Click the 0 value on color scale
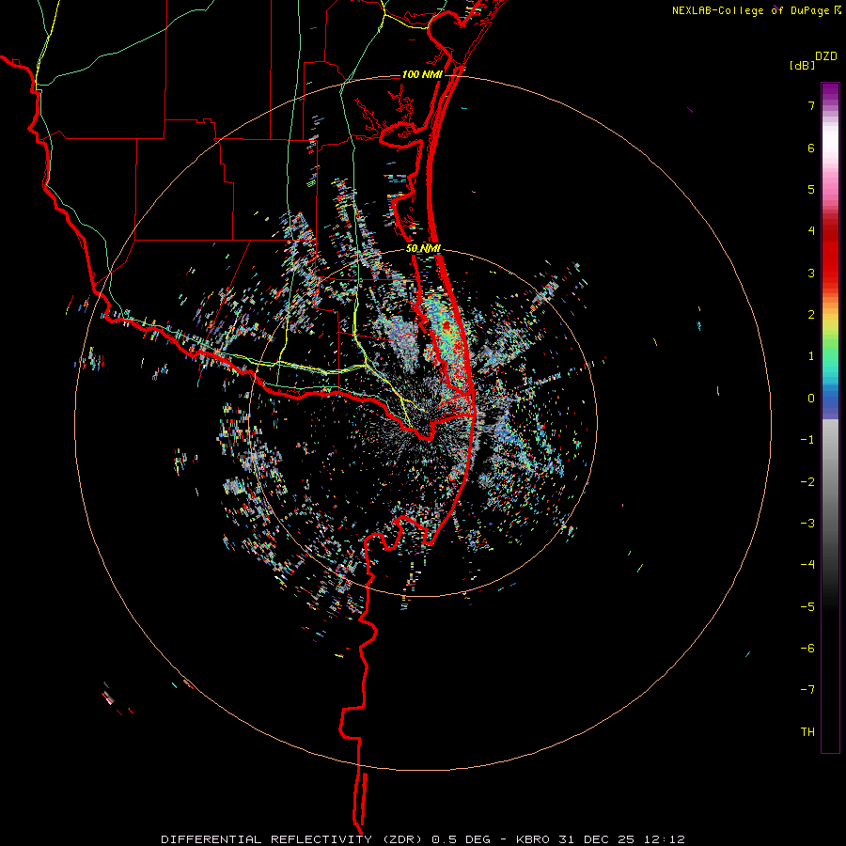Viewport: 846px width, 846px height. (810, 399)
